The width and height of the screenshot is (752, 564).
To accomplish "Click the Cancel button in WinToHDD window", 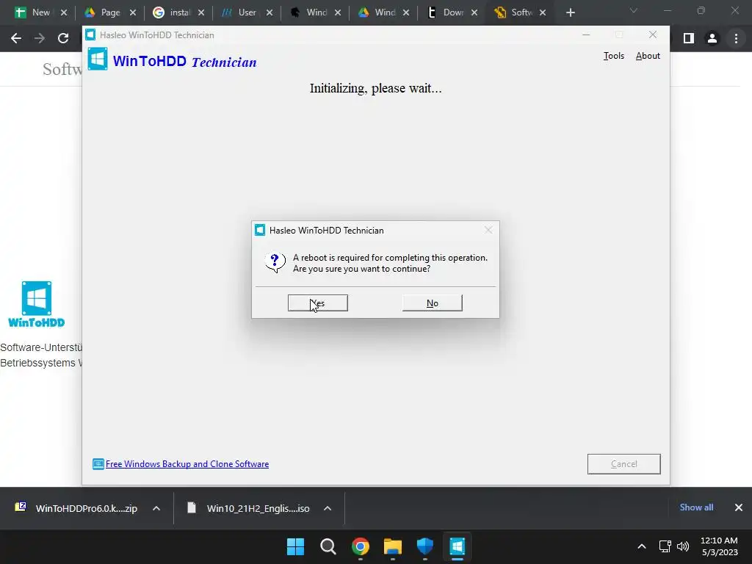I will point(623,464).
